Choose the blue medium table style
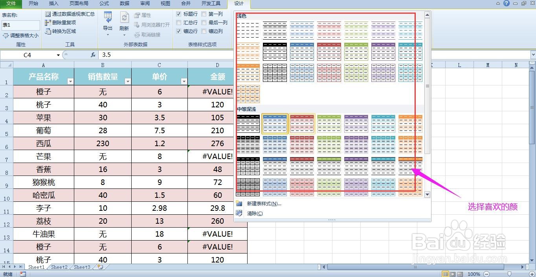This screenshot has width=536, height=277. pyautogui.click(x=275, y=123)
